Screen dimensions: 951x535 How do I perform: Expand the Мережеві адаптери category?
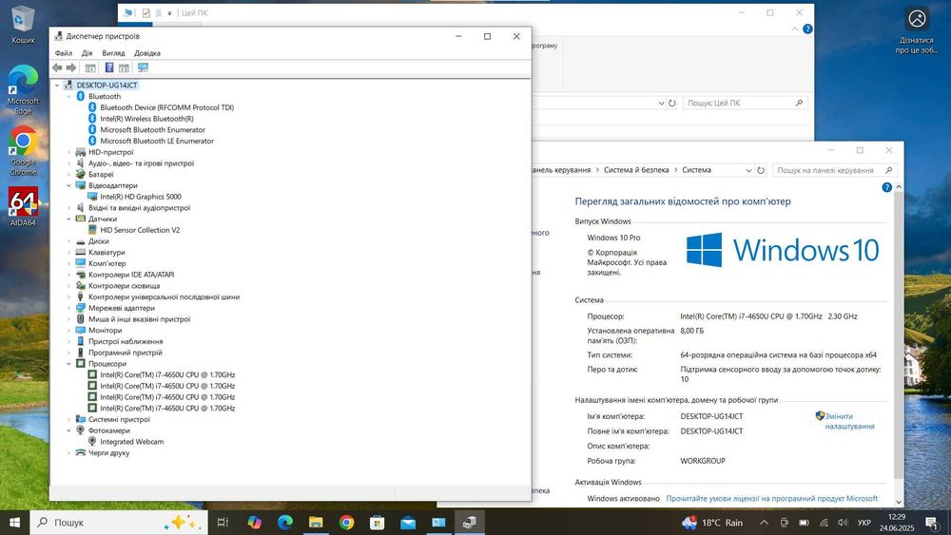coord(69,308)
